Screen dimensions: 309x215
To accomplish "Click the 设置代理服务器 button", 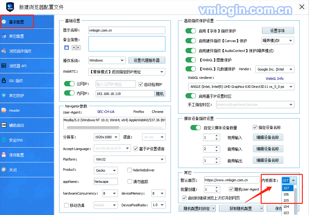I will tap(147, 60).
